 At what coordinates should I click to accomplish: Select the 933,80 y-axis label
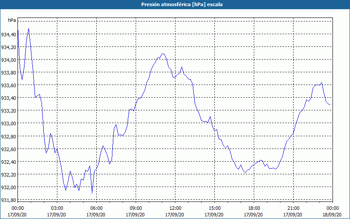click(x=8, y=73)
